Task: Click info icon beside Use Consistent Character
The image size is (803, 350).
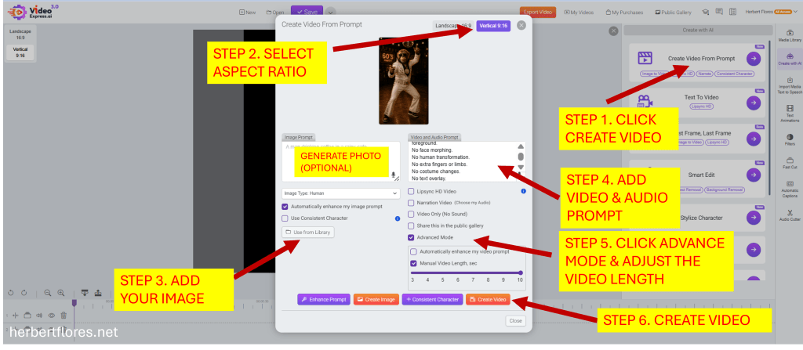Action: pyautogui.click(x=398, y=218)
